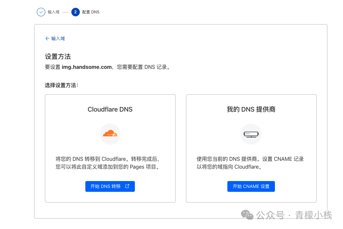Image resolution: width=343 pixels, height=229 pixels.
Task: Go back via the 输入域 link
Action: 55,38
